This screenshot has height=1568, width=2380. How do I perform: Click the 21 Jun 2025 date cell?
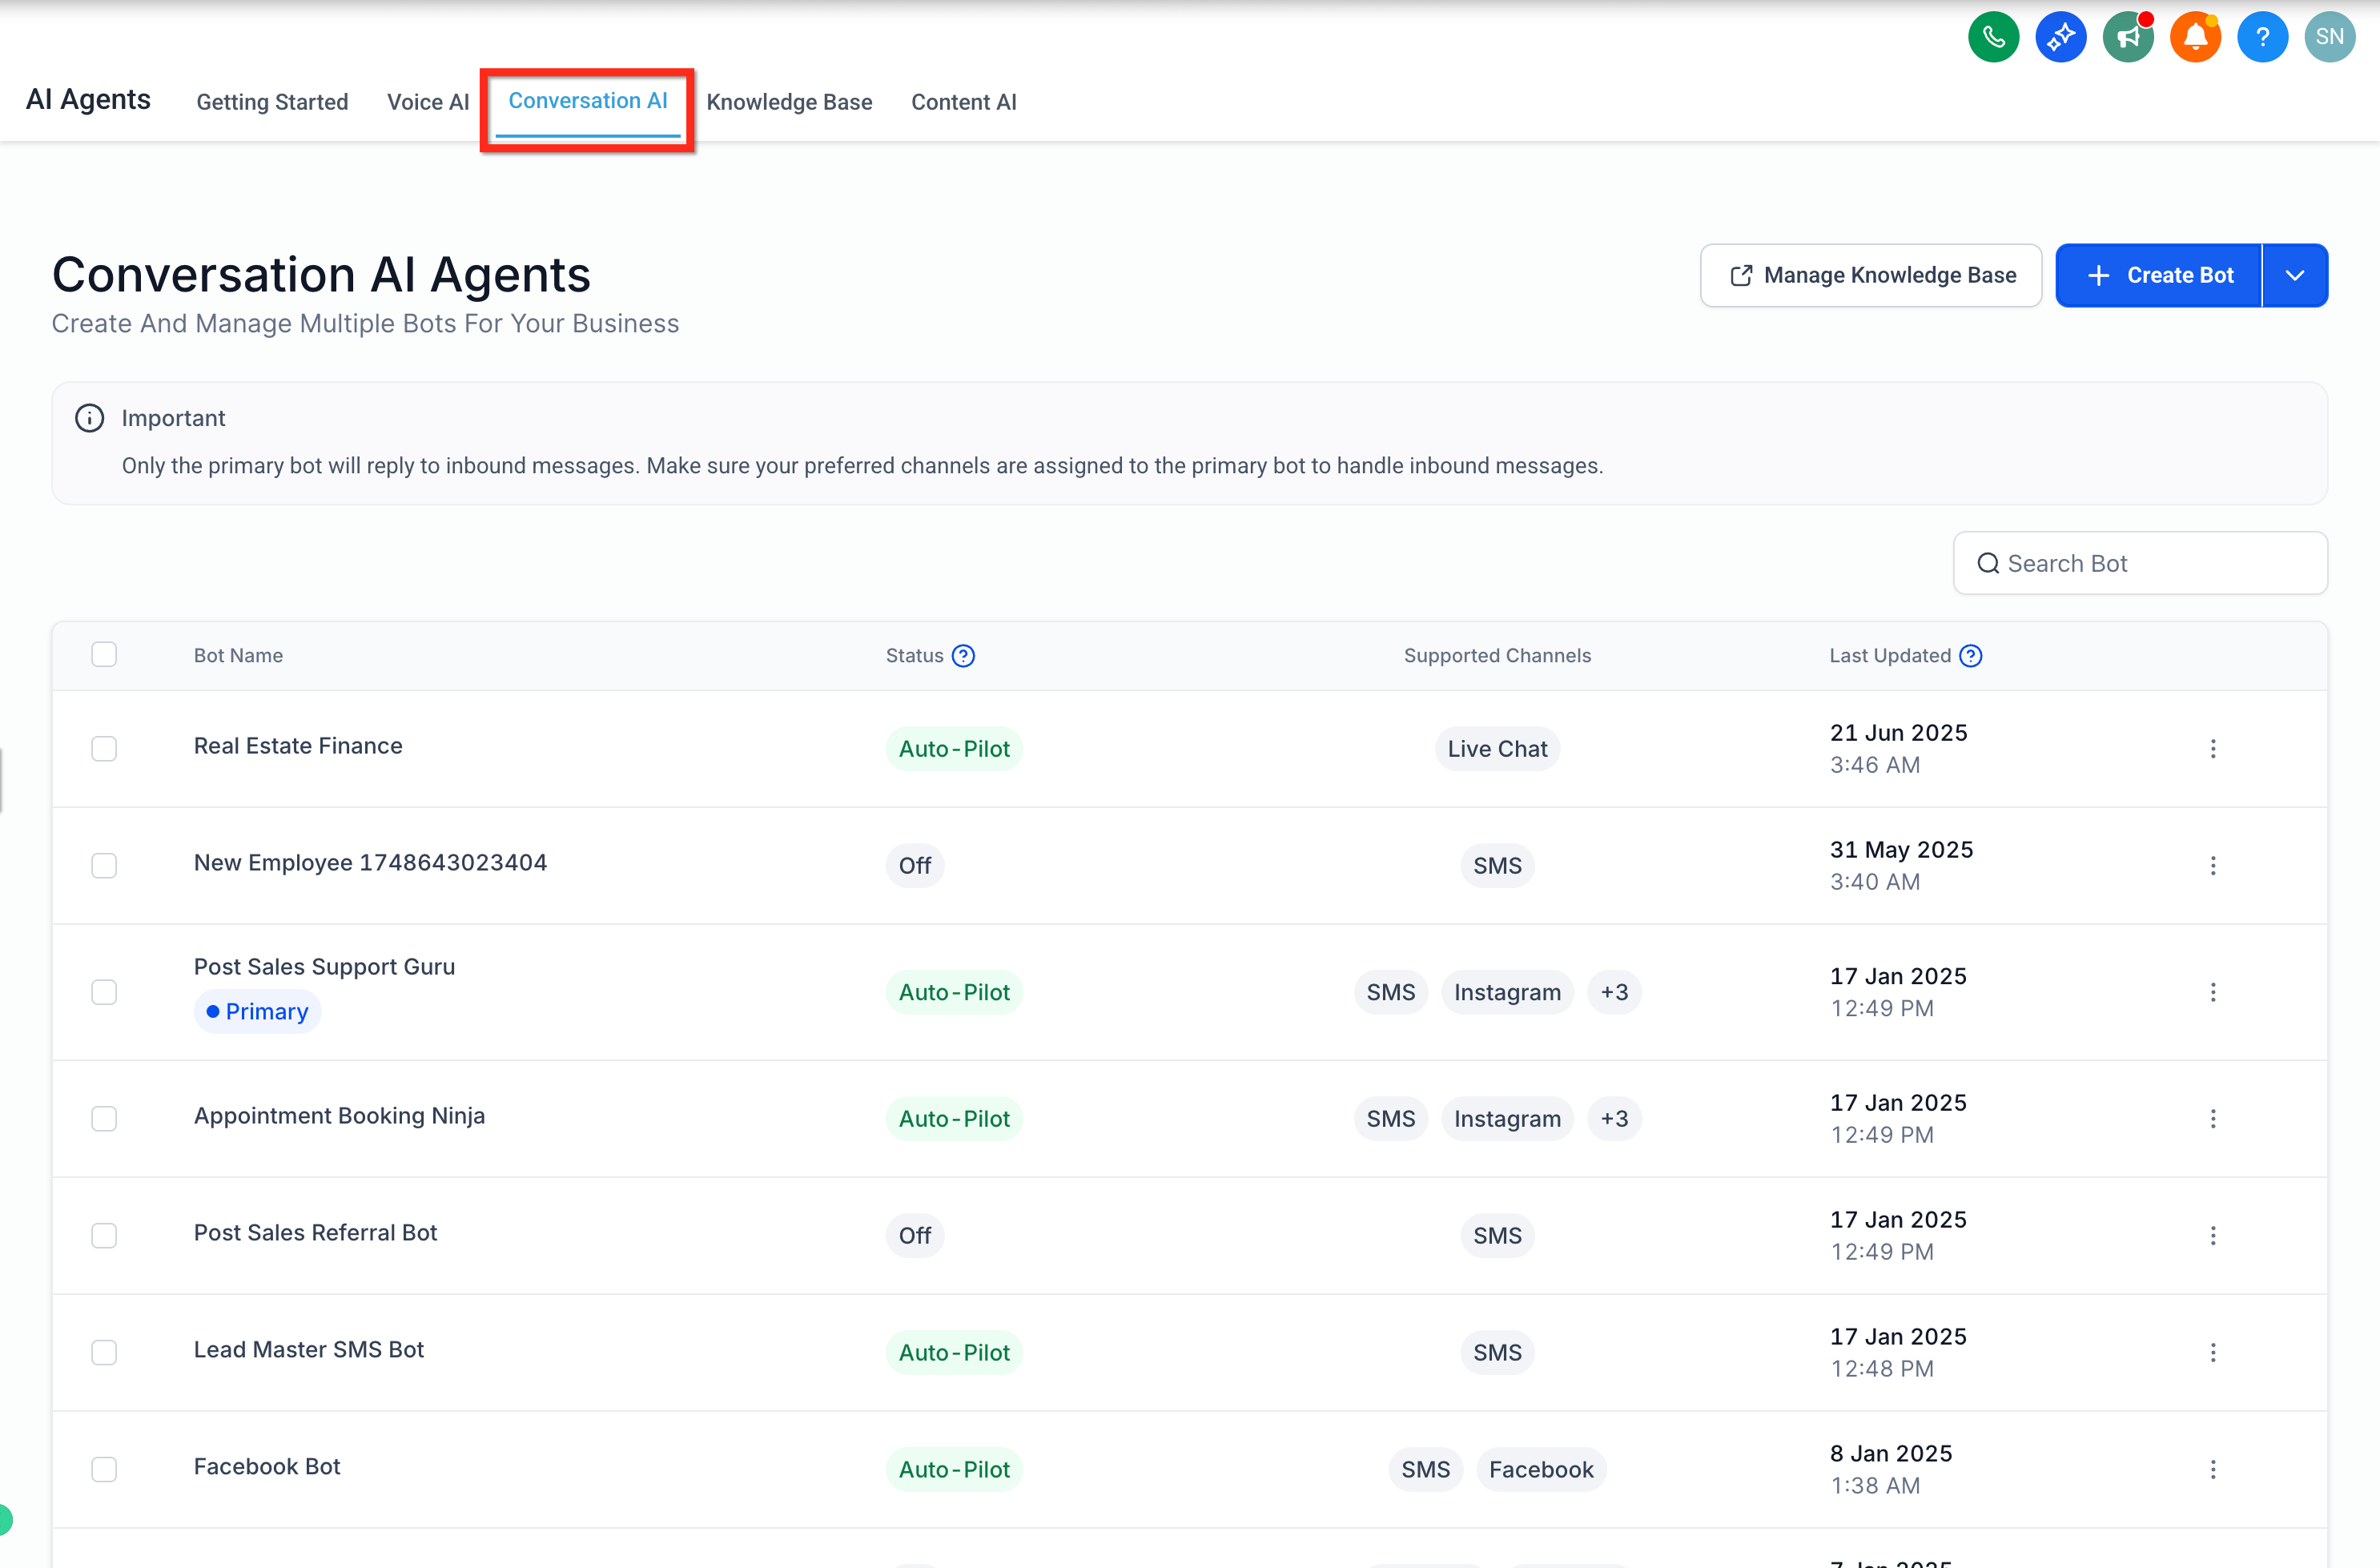pos(1898,733)
